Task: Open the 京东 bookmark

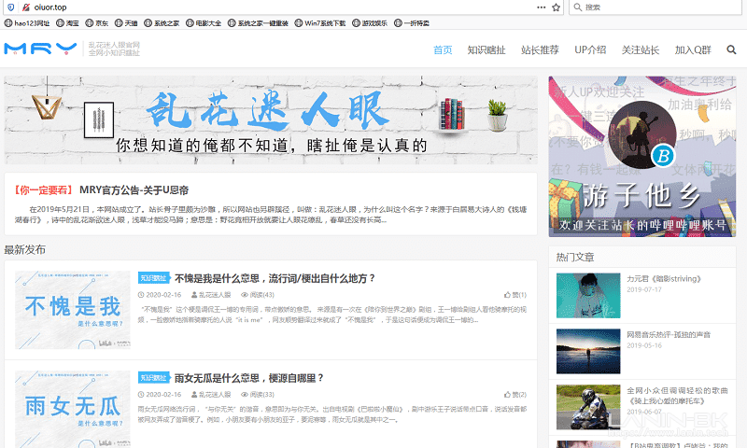Action: click(x=97, y=22)
